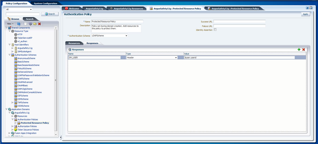Click the Browse tab hierarchy icon
Viewport: 318px width, 144px height.
click(9, 19)
